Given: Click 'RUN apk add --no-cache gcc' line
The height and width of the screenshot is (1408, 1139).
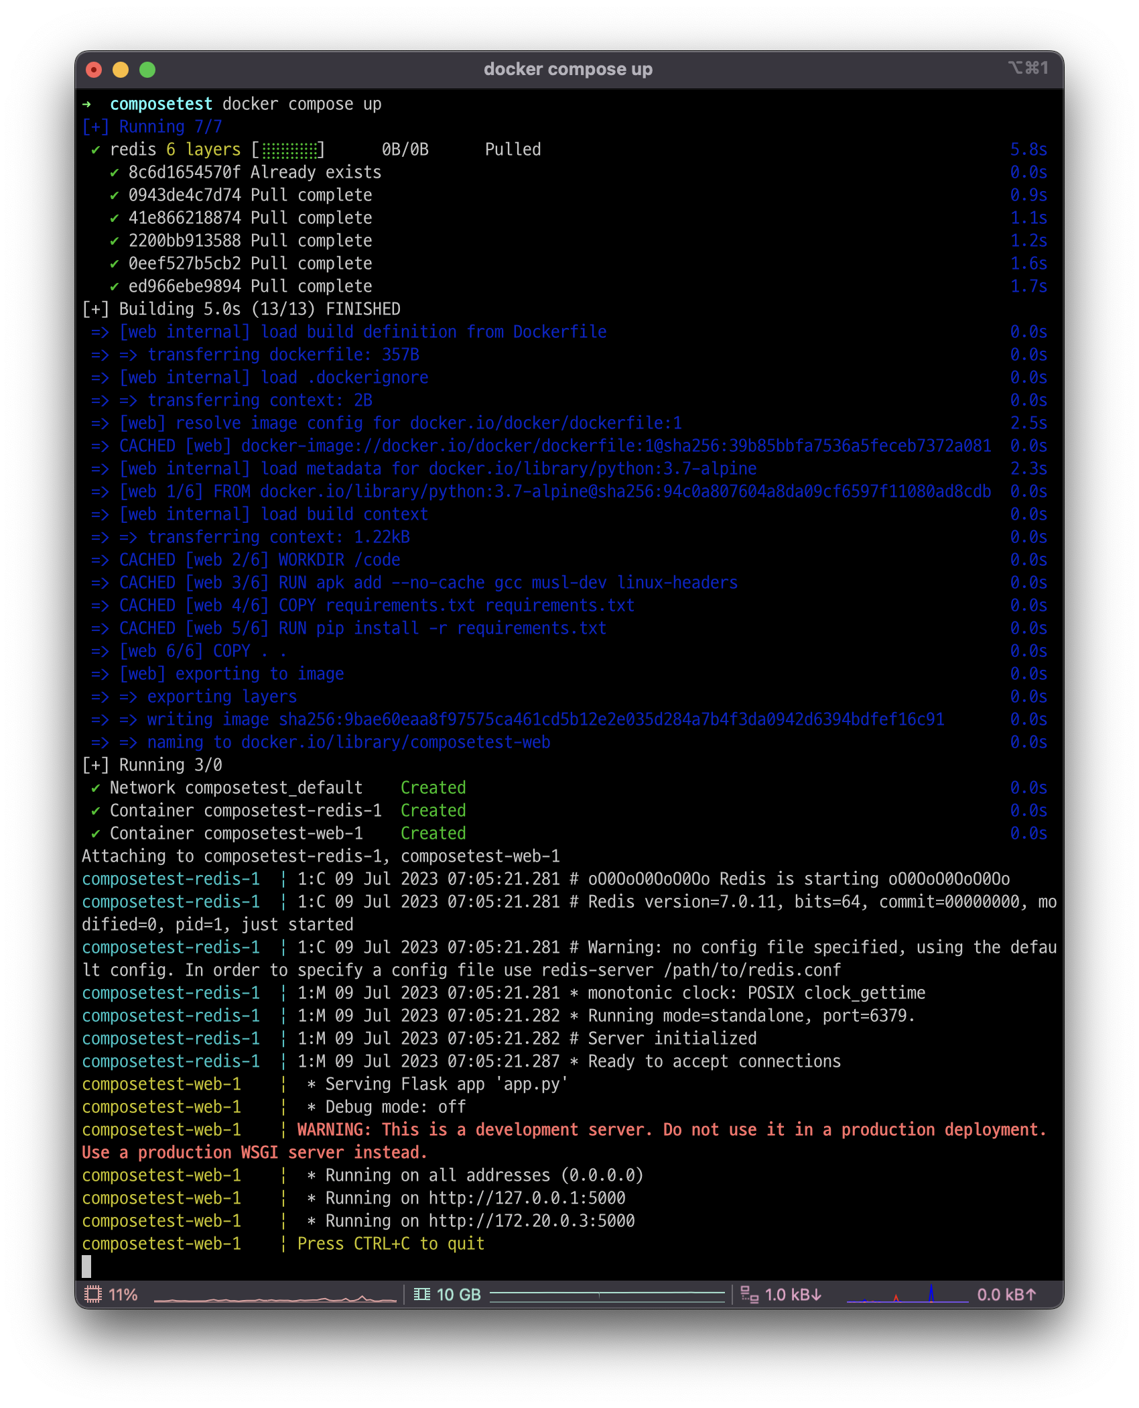Looking at the screenshot, I should [x=415, y=583].
